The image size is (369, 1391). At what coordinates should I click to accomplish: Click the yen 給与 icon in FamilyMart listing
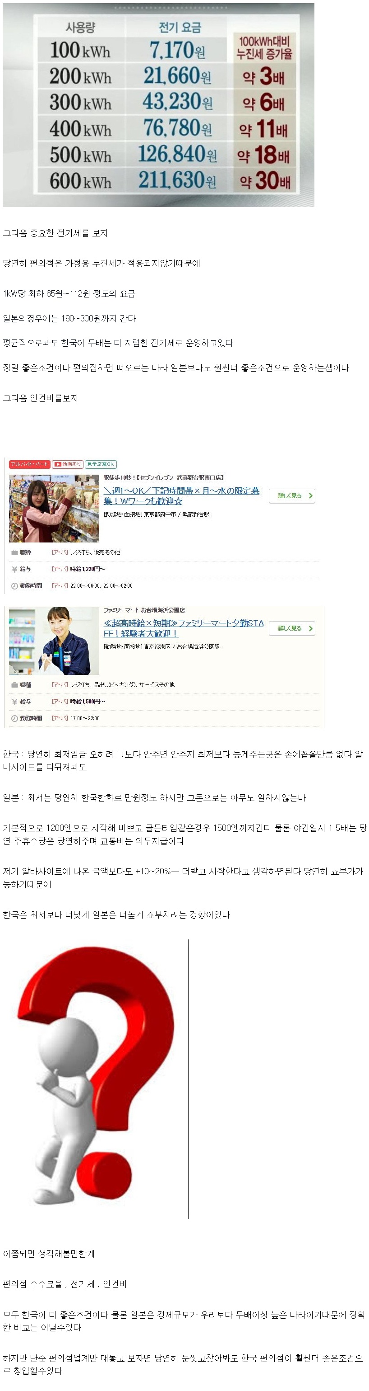pos(14,702)
